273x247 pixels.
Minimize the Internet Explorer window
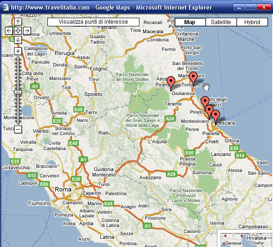[239, 7]
